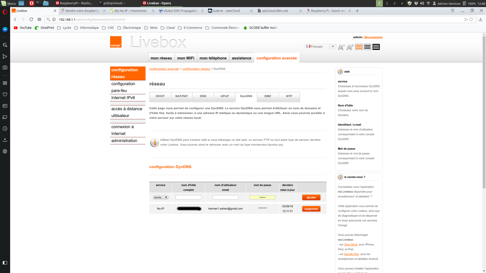
Task: Open history clock icon in sidebar
Action: (5, 128)
